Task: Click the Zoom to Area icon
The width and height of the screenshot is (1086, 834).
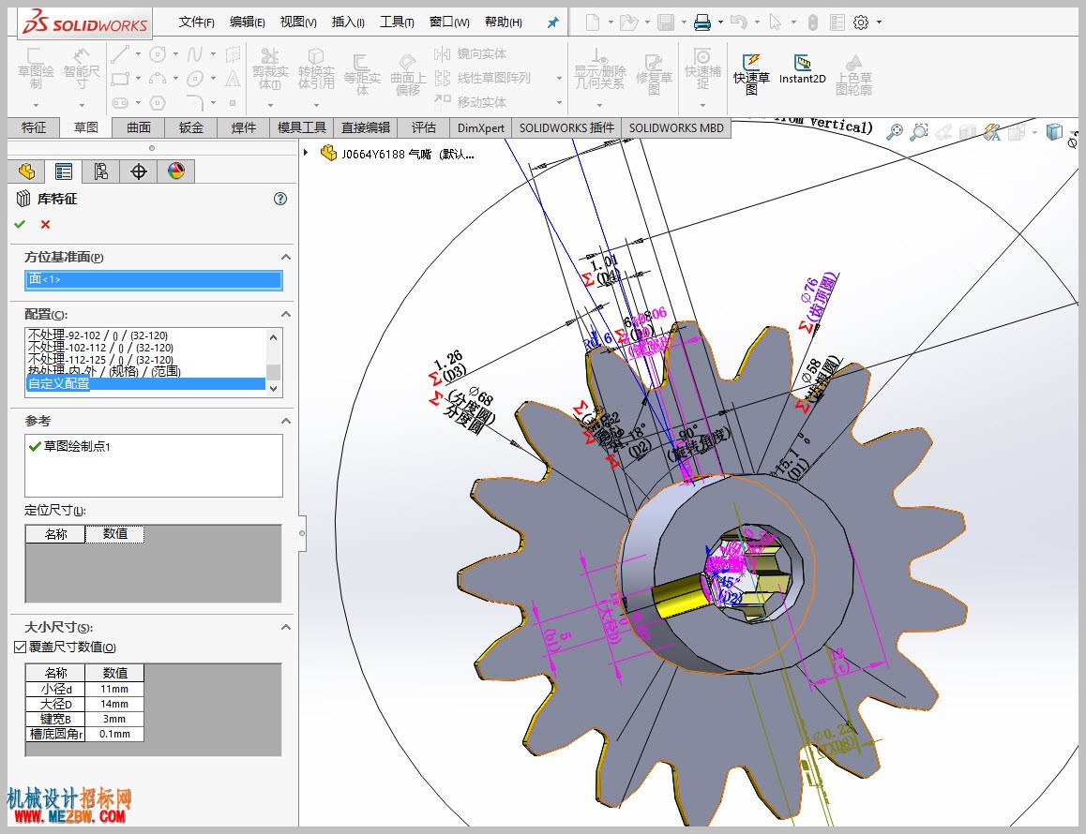Action: coord(918,131)
